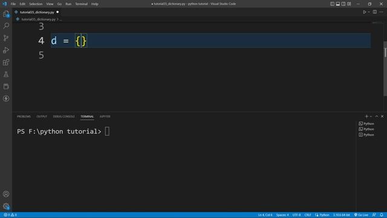Image resolution: width=387 pixels, height=218 pixels.
Task: Open the notebook-style activity bar icon below Testing
Action: coord(6,86)
